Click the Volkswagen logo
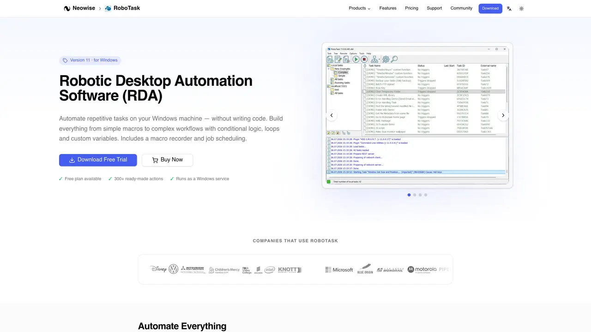The width and height of the screenshot is (591, 332). coord(173,269)
